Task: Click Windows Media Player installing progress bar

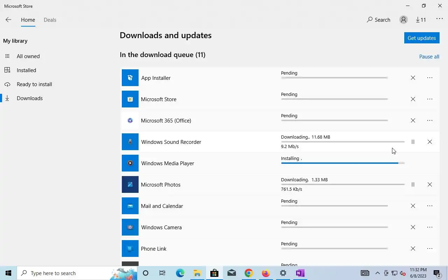Action: coord(343,163)
